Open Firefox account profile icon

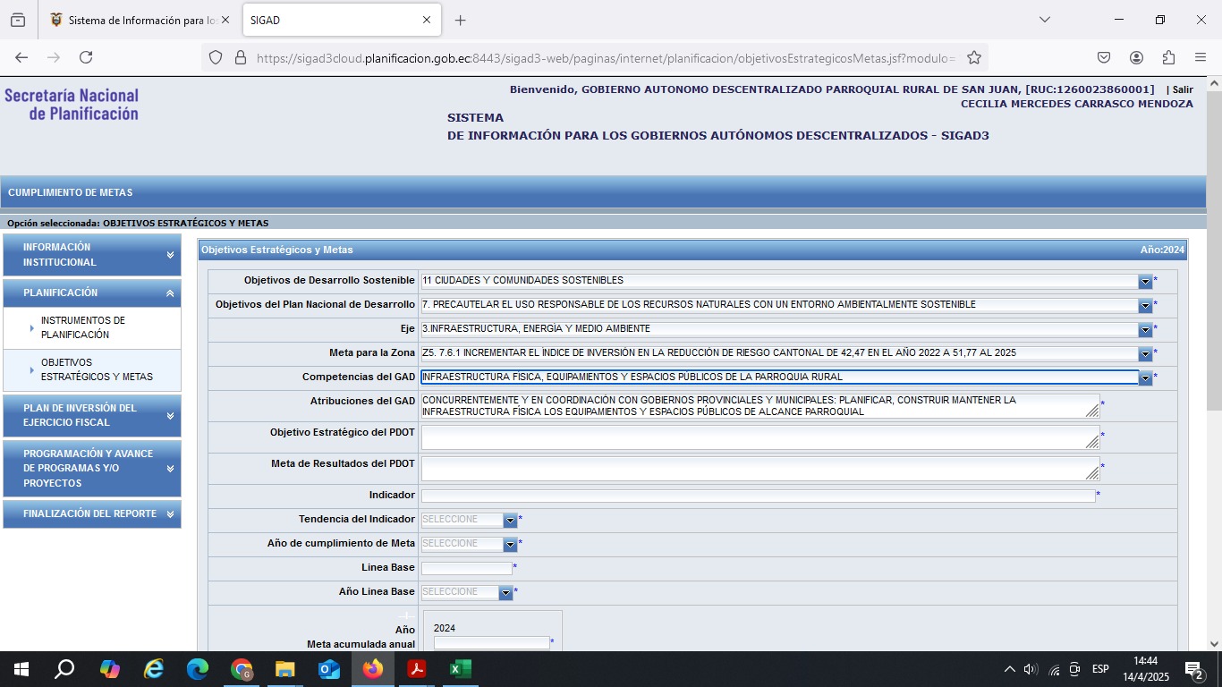pyautogui.click(x=1136, y=57)
